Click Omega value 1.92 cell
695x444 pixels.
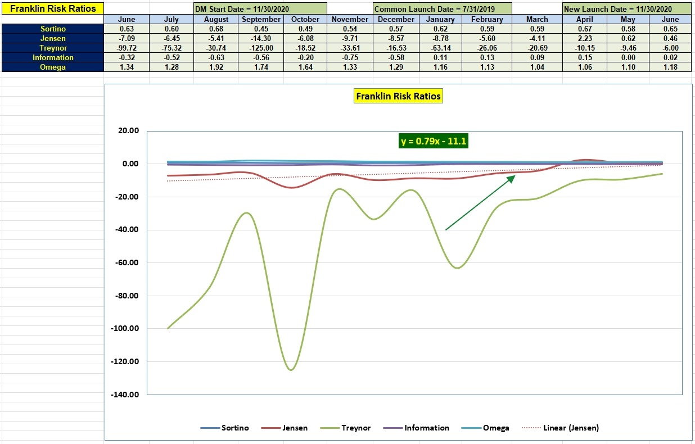pyautogui.click(x=216, y=67)
